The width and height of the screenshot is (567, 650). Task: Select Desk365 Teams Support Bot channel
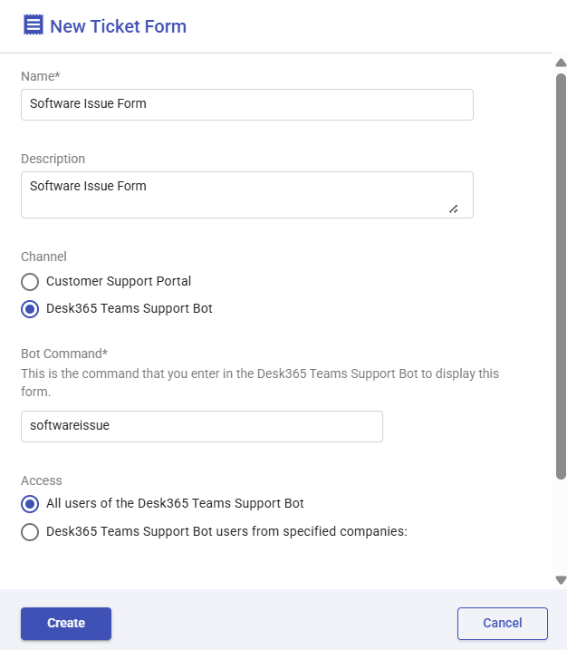tap(30, 309)
